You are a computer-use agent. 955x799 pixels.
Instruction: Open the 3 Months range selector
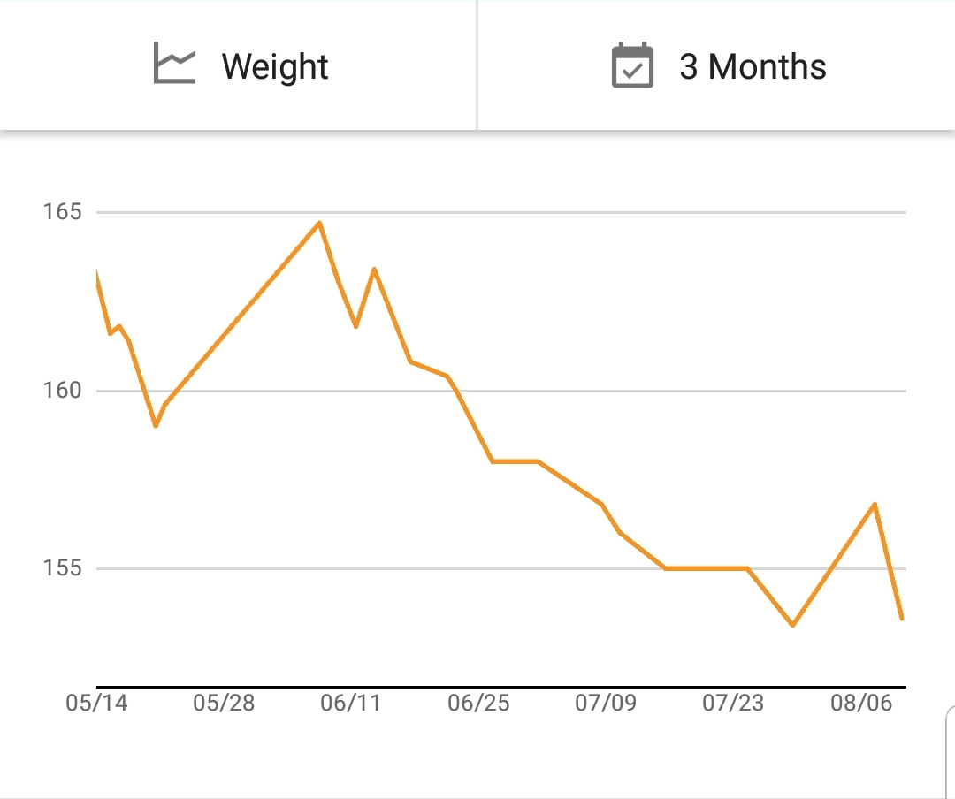pos(716,65)
